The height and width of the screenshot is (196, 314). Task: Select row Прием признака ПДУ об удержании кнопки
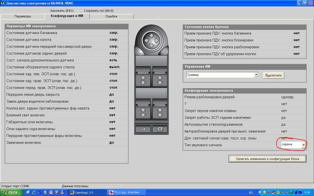coord(245,54)
